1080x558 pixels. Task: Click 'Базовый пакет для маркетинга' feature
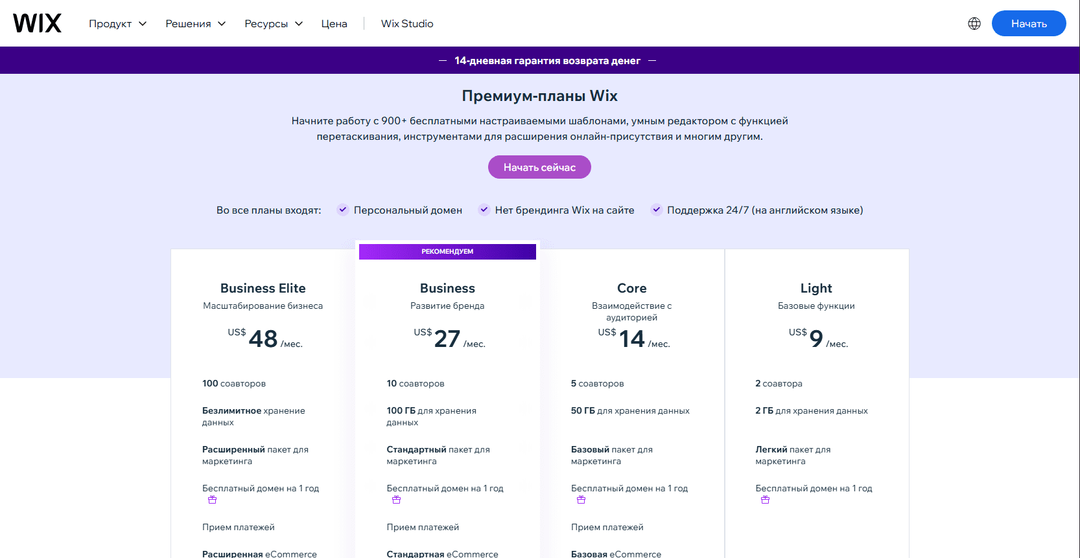(612, 455)
